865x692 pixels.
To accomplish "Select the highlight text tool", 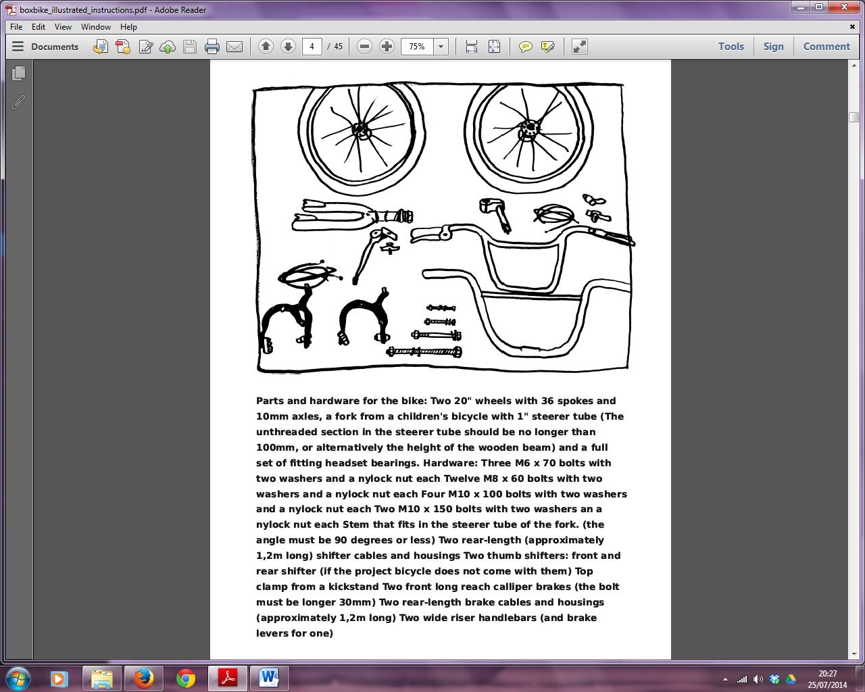I will click(547, 47).
